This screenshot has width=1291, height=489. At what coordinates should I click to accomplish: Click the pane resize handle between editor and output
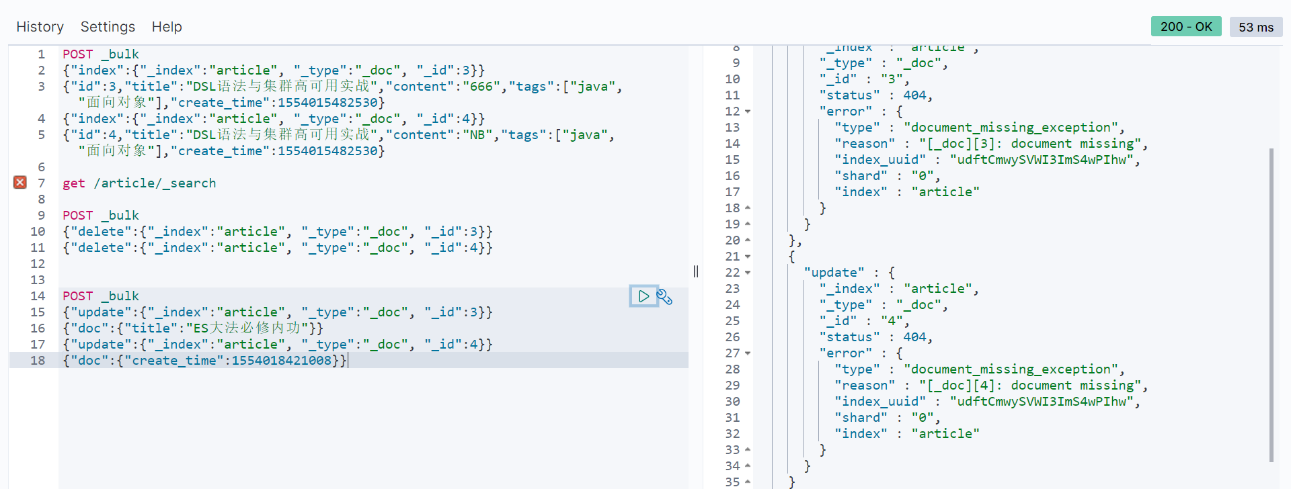[x=696, y=271]
